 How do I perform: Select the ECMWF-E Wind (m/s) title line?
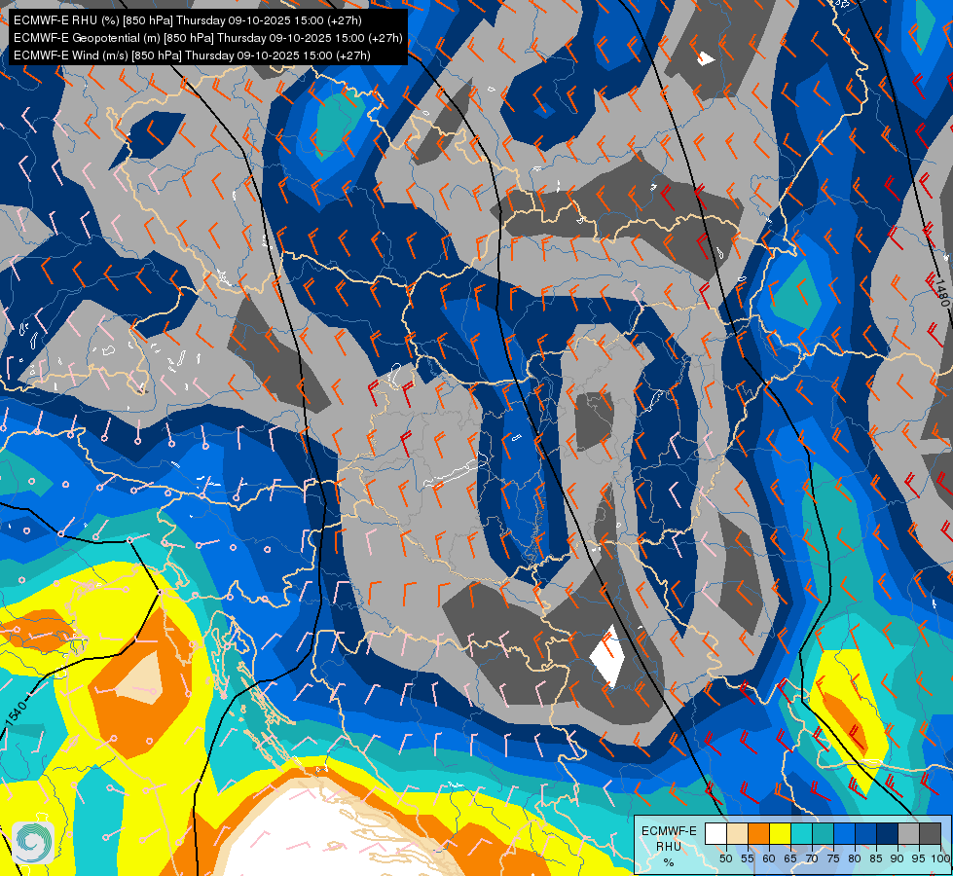point(192,55)
